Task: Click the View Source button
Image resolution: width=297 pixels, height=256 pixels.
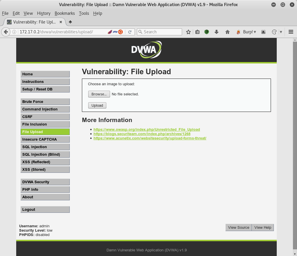Action: tap(239, 227)
